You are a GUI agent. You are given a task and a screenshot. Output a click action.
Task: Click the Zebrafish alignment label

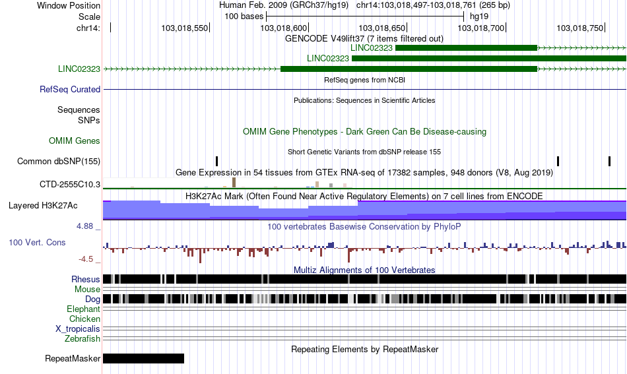coord(82,338)
